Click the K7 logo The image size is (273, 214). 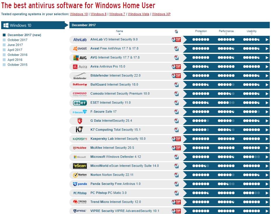tap(79, 130)
